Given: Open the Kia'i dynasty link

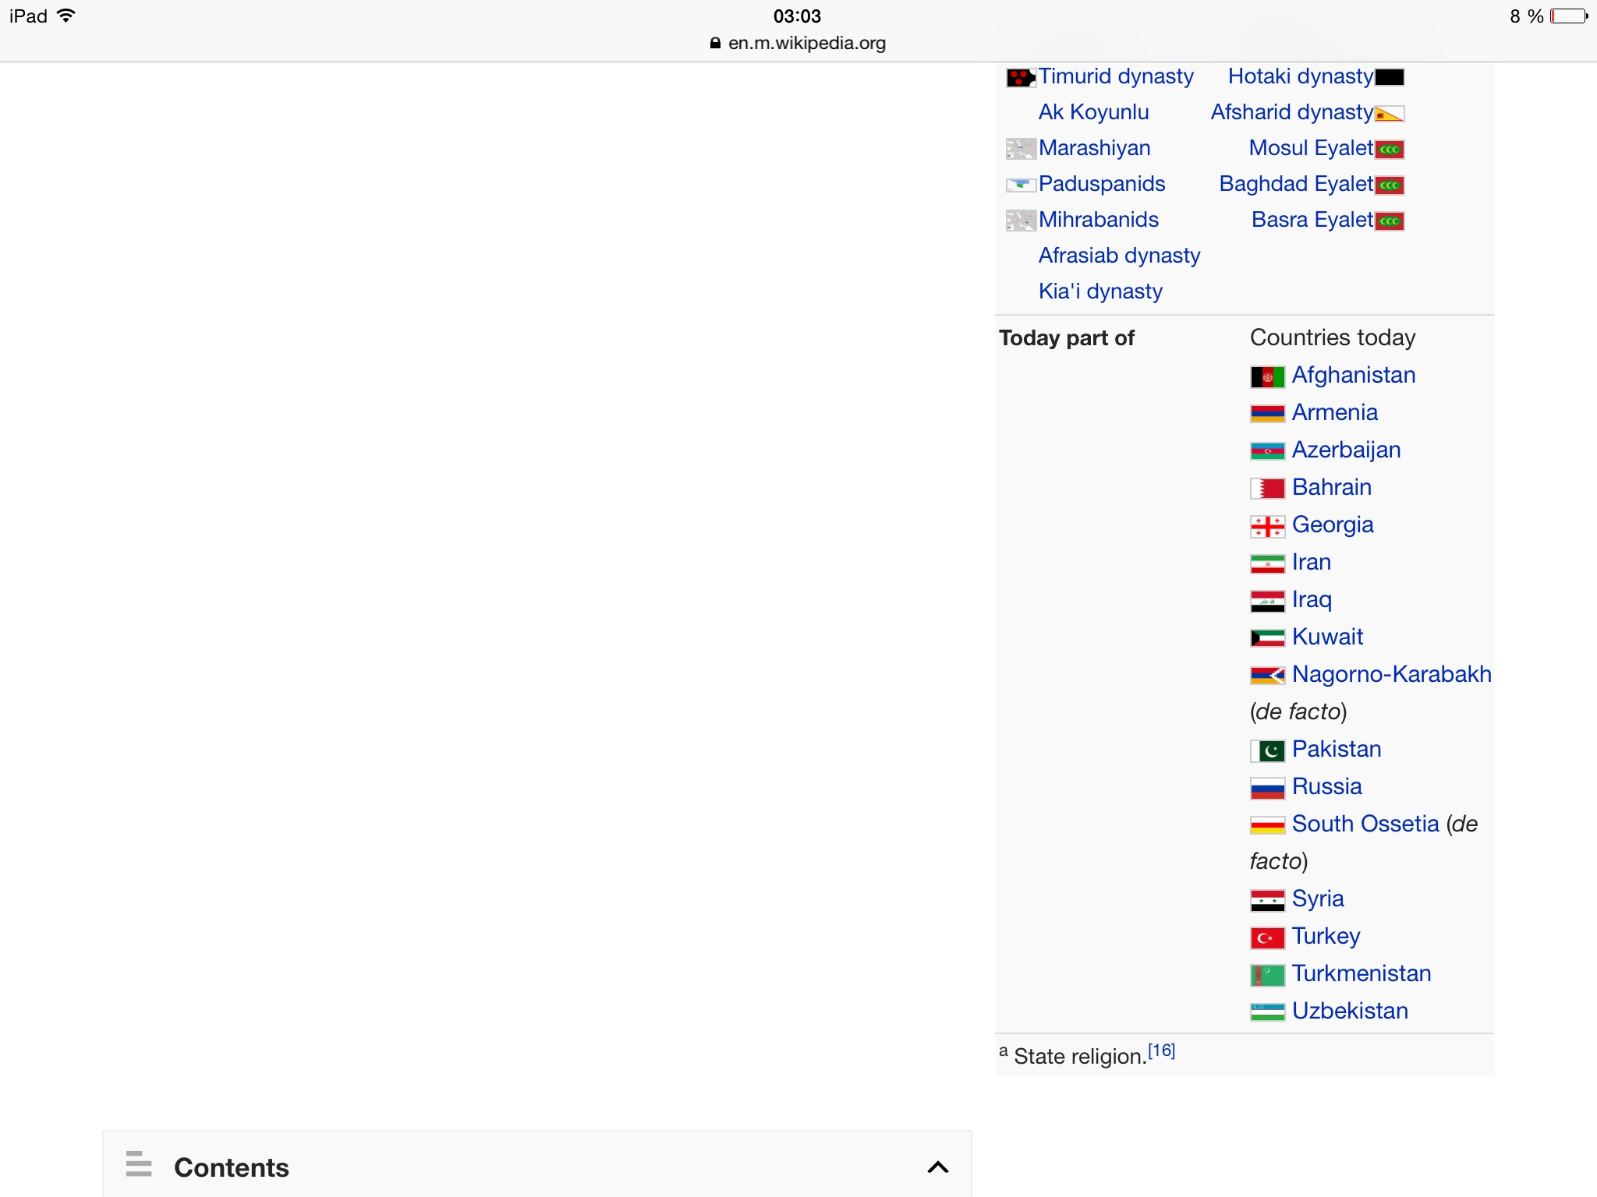Looking at the screenshot, I should pos(1099,291).
